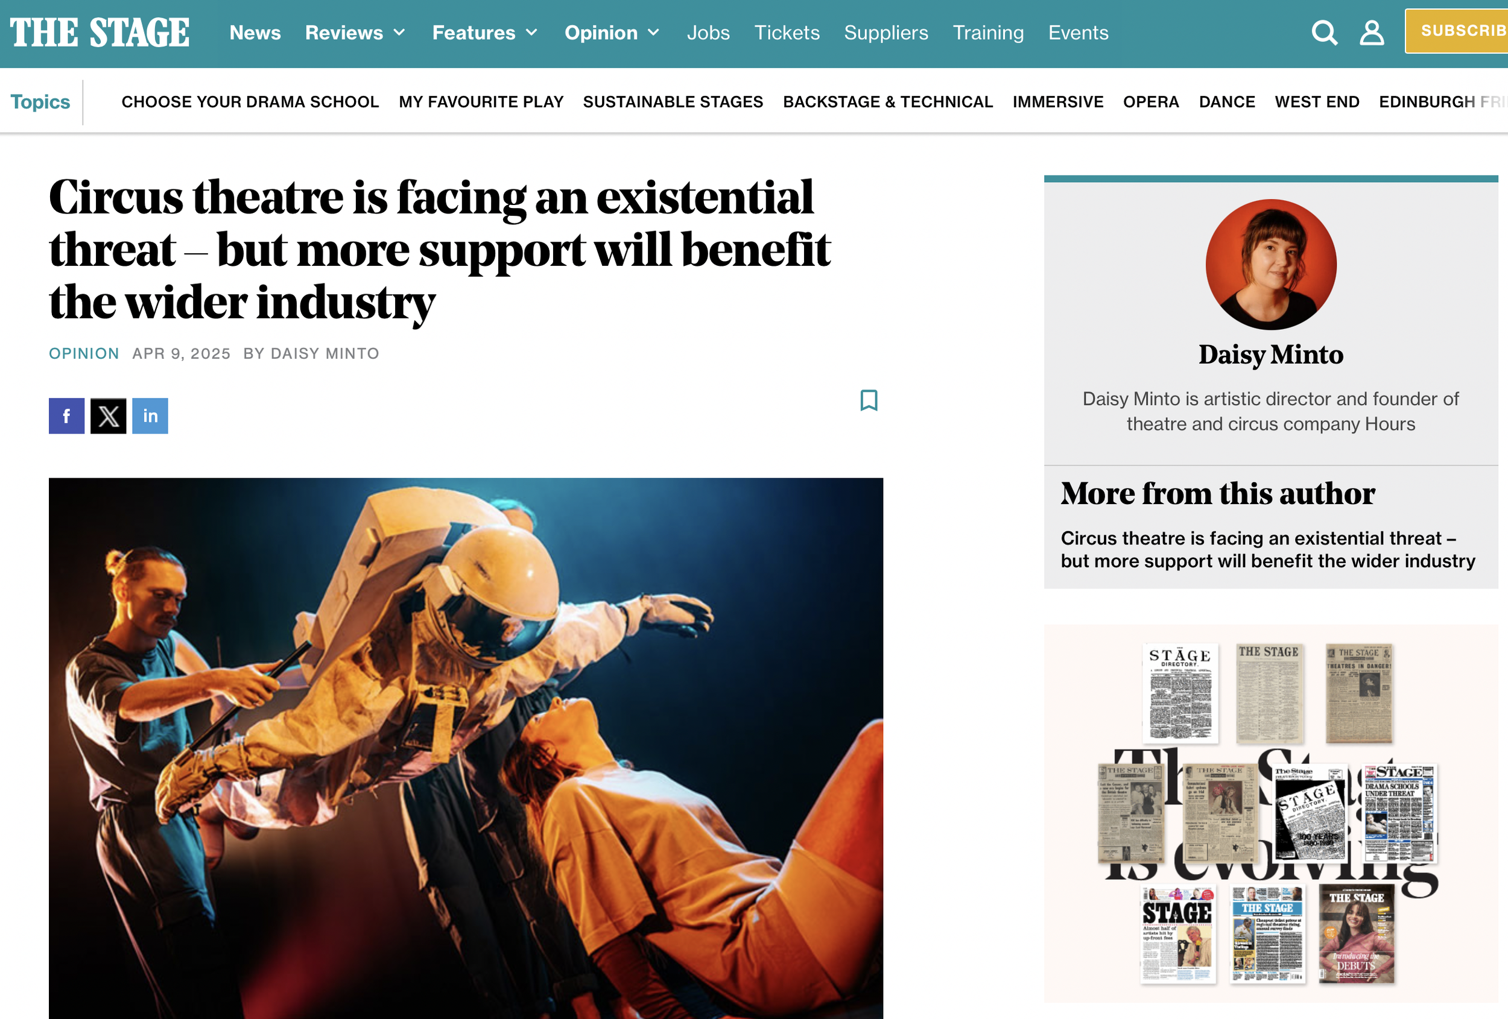Click The Stage is evolving promo banner
This screenshot has height=1019, width=1508.
[x=1270, y=813]
